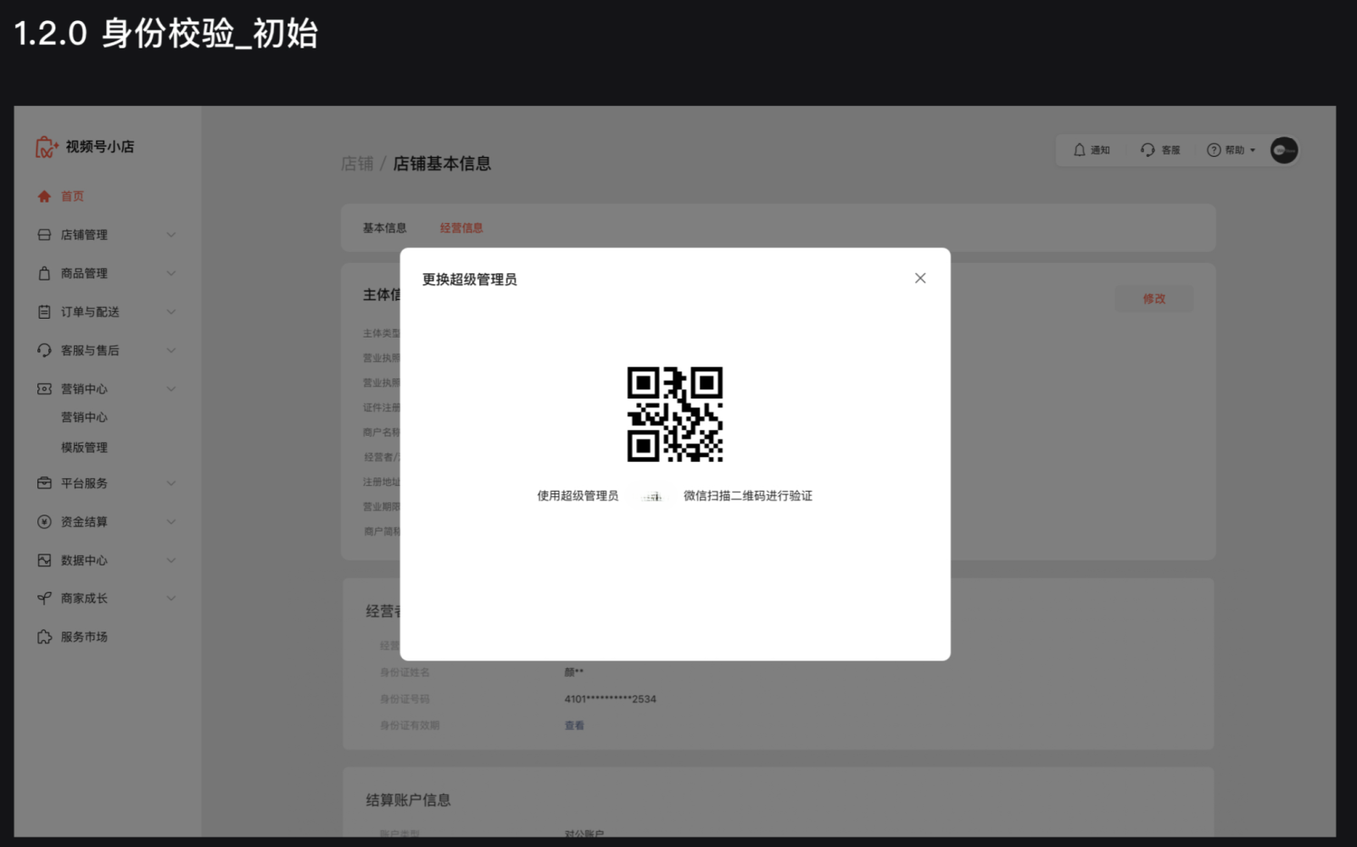The height and width of the screenshot is (847, 1357).
Task: Click the 服务市场 puzzle icon
Action: coord(44,637)
